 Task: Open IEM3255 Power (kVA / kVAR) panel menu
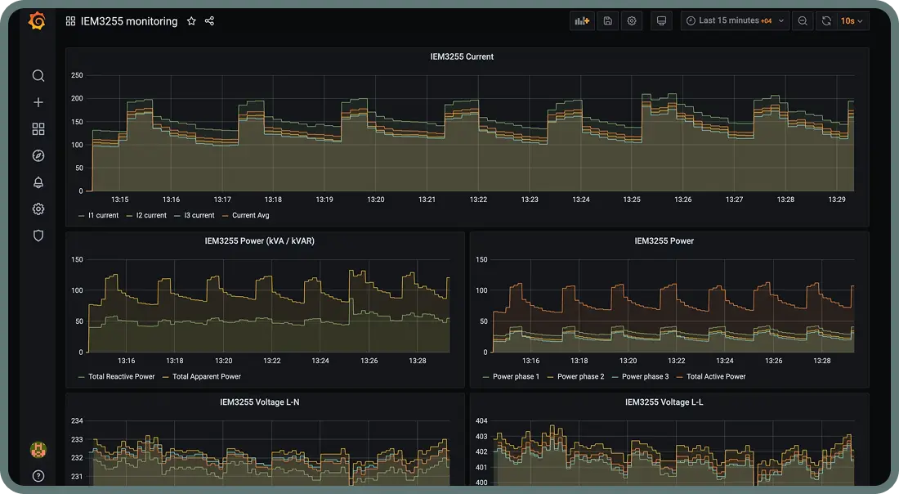point(259,241)
